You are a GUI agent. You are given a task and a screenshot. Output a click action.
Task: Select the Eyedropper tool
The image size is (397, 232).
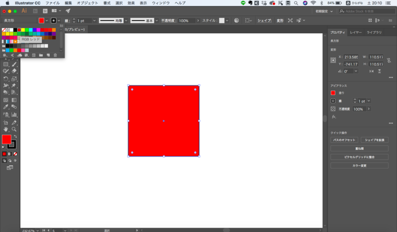click(5, 107)
